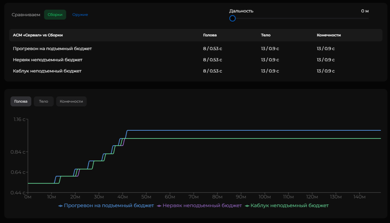The width and height of the screenshot is (390, 223).
Task: Open the Голова chart tab
Action: [21, 101]
